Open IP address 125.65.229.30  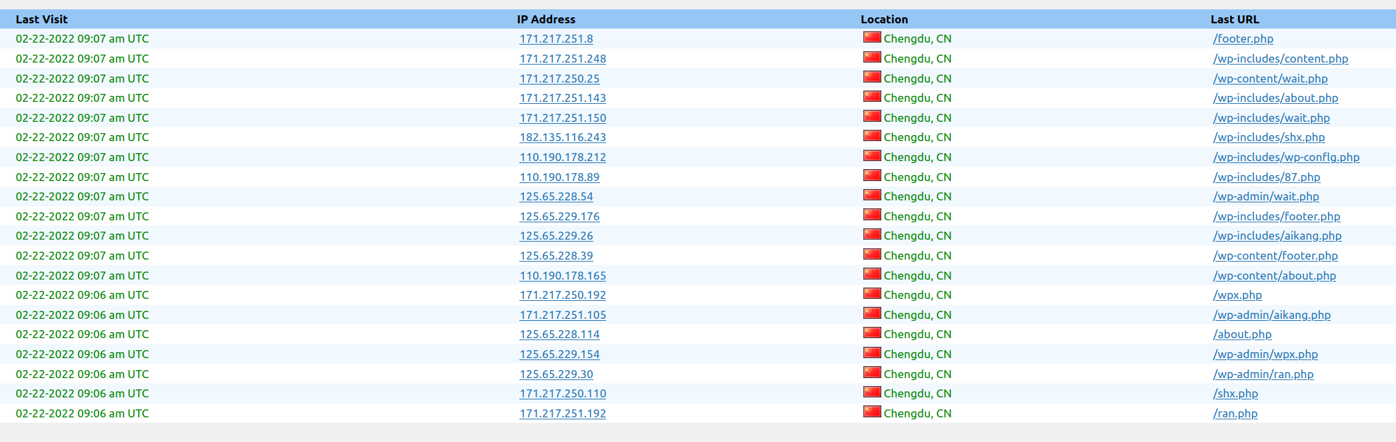[556, 374]
